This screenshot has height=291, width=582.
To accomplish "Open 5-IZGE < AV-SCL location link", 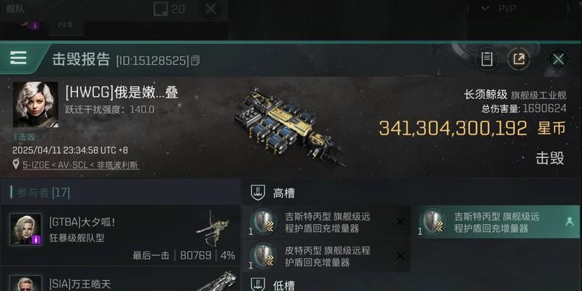I will click(81, 165).
